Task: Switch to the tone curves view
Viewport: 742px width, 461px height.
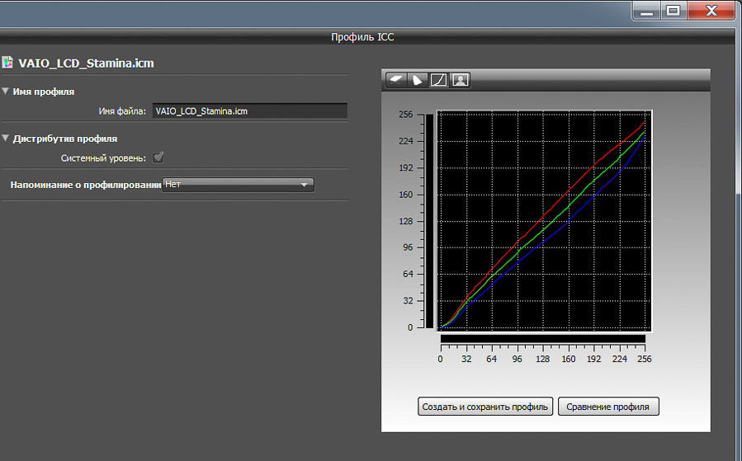Action: 438,80
